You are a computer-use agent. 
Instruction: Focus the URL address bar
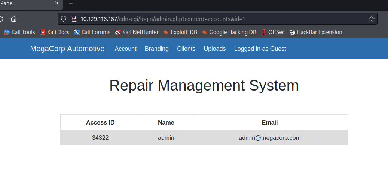pos(217,19)
